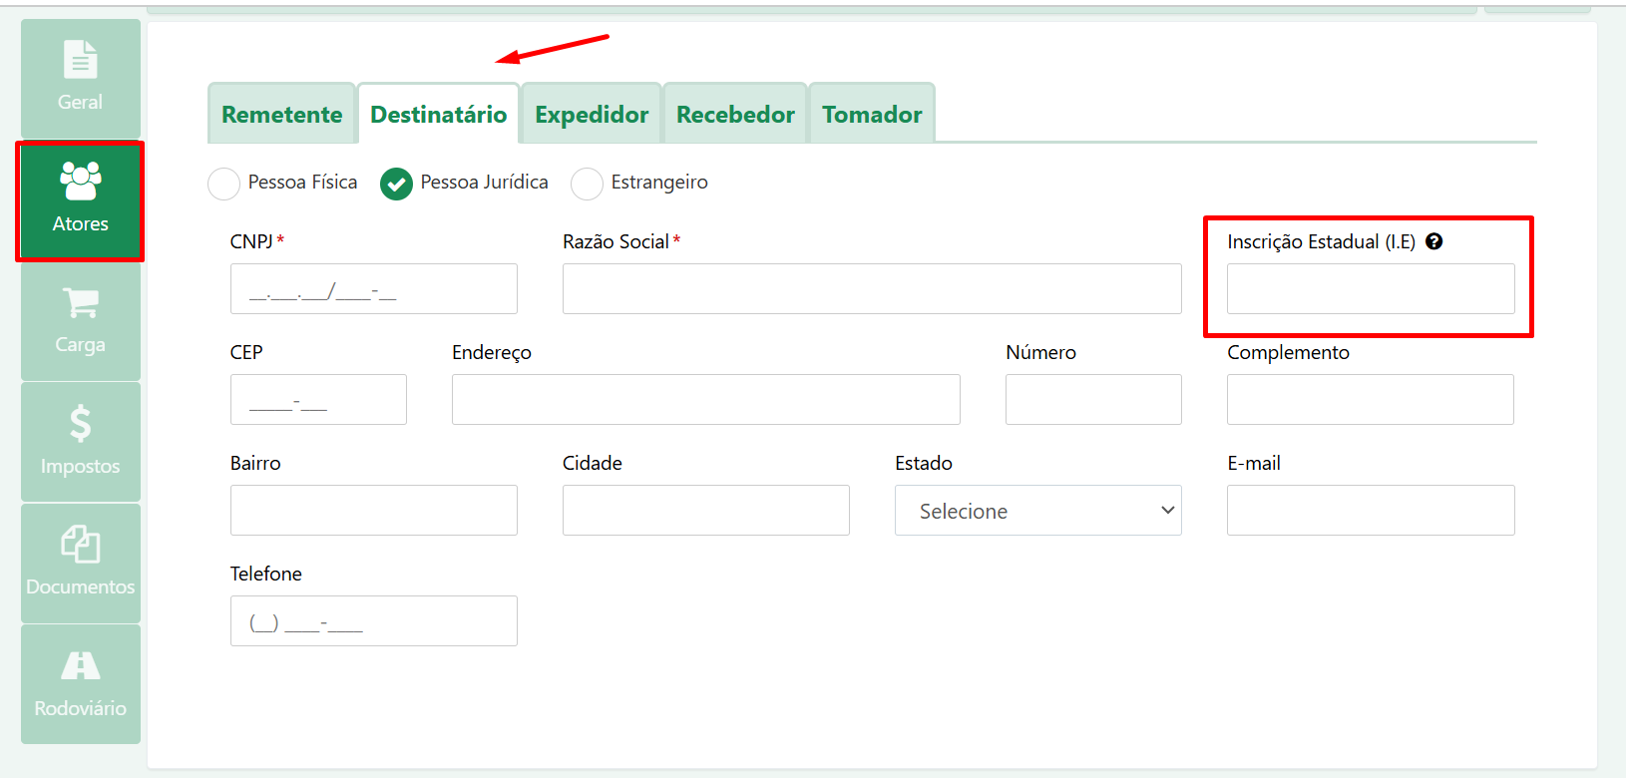This screenshot has height=778, width=1626.
Task: Select the Pessoa Física option
Action: [223, 184]
